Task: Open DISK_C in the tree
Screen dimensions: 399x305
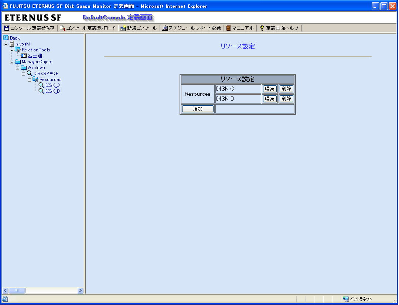Action: coord(52,85)
